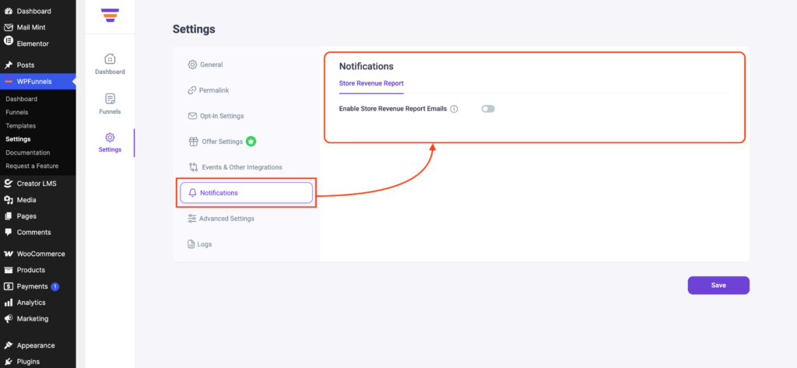Click info icon beside Store Revenue Report Emails
The image size is (797, 368).
pos(454,109)
